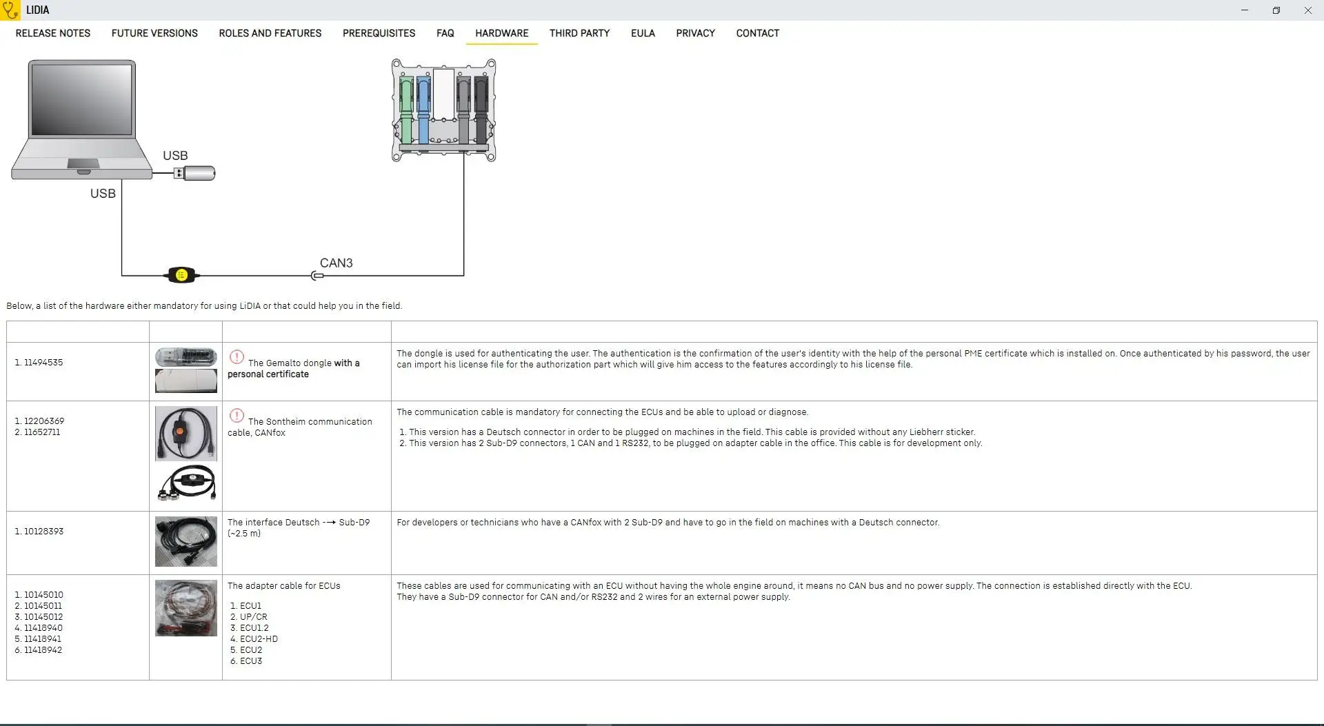Click the USB dongle illustration
Screen dimensions: 1324x726
[195, 173]
